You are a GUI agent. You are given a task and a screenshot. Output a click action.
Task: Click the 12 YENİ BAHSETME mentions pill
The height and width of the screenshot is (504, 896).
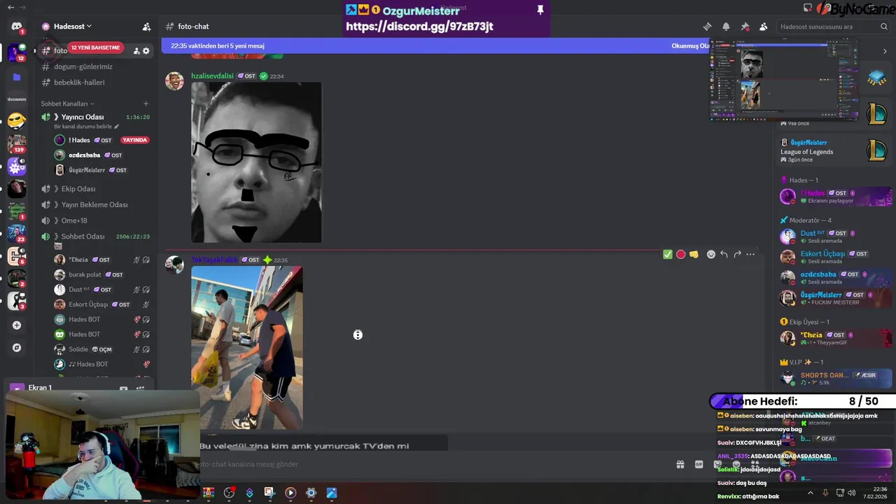pos(95,48)
